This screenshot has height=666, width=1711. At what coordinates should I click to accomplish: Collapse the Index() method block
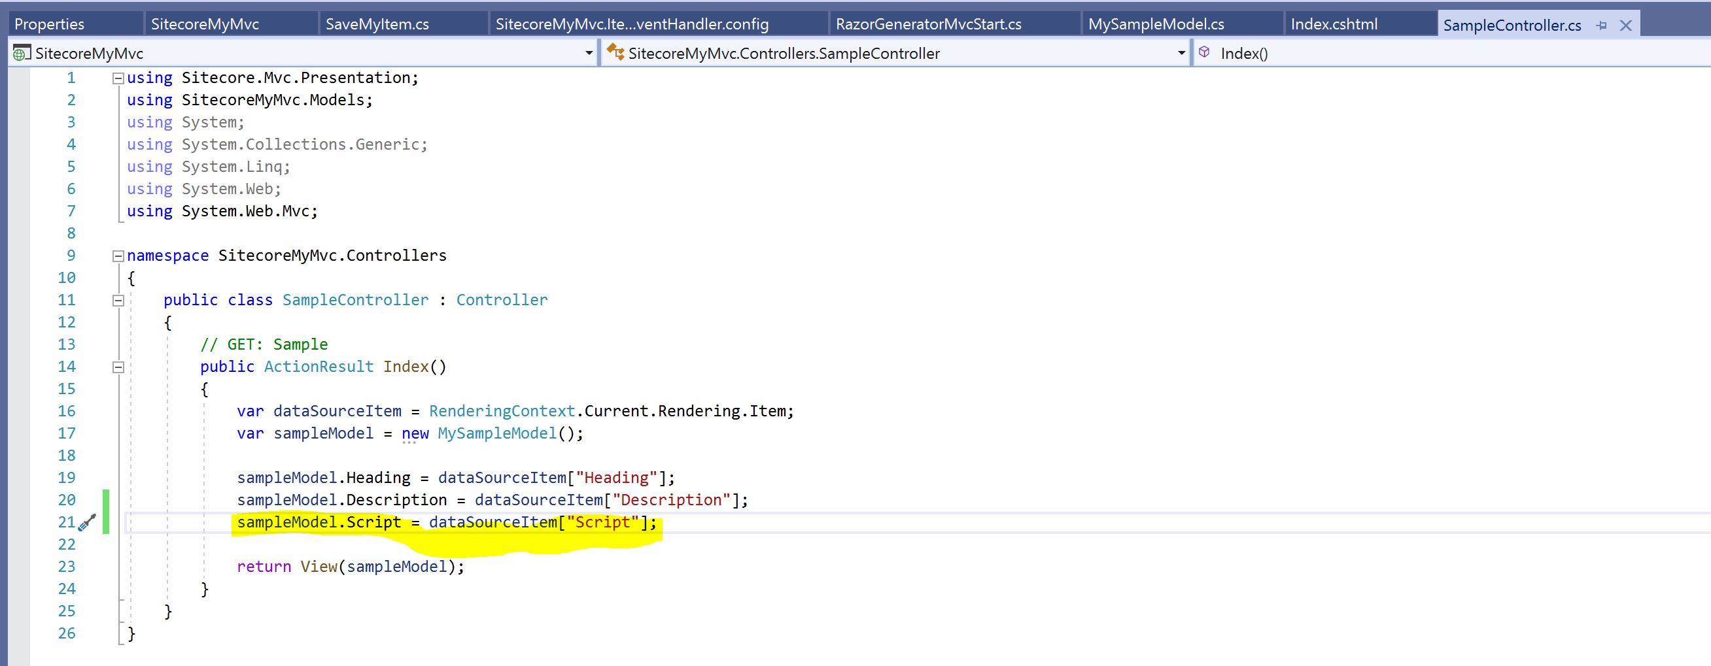tap(118, 367)
